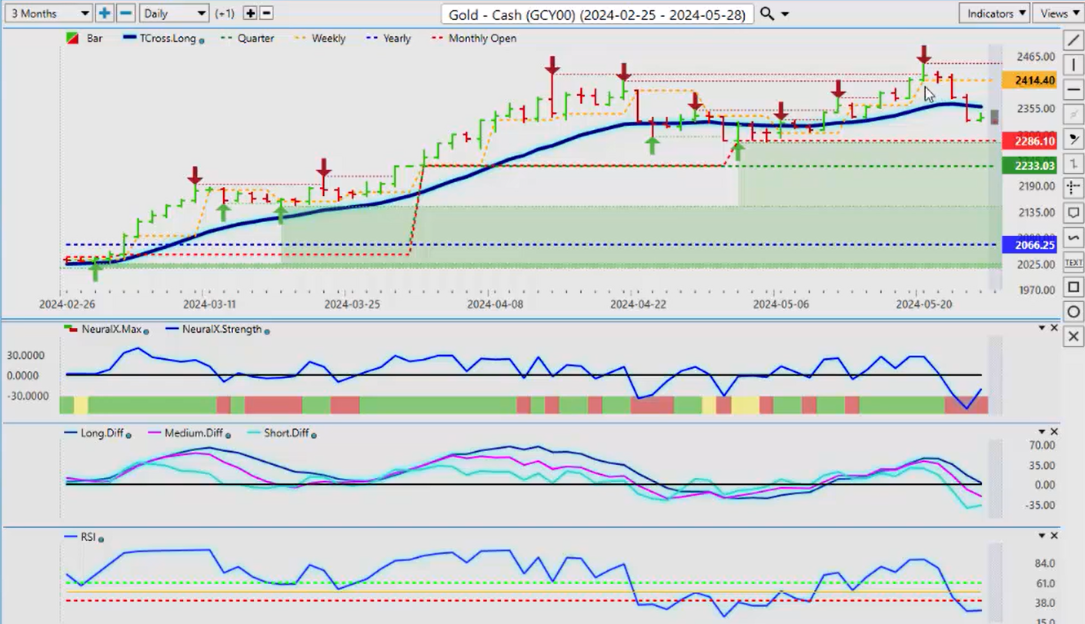Click the magnifier search icon

766,14
